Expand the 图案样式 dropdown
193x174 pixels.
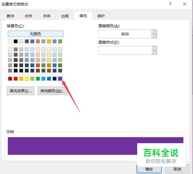pyautogui.click(x=154, y=50)
